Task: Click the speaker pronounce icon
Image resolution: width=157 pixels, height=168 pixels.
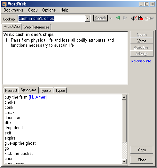Action: [134, 18]
